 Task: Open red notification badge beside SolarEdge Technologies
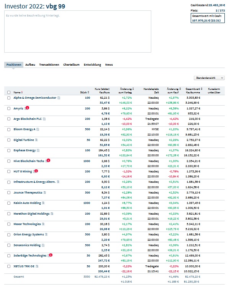point(51,255)
